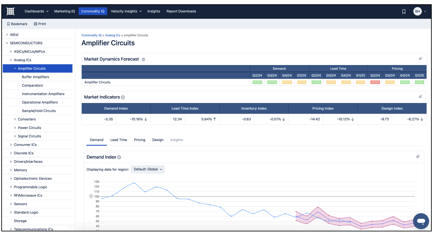Viewport: 435px width, 235px height.
Task: Select Operational Amplifiers in sidebar
Action: (40, 102)
